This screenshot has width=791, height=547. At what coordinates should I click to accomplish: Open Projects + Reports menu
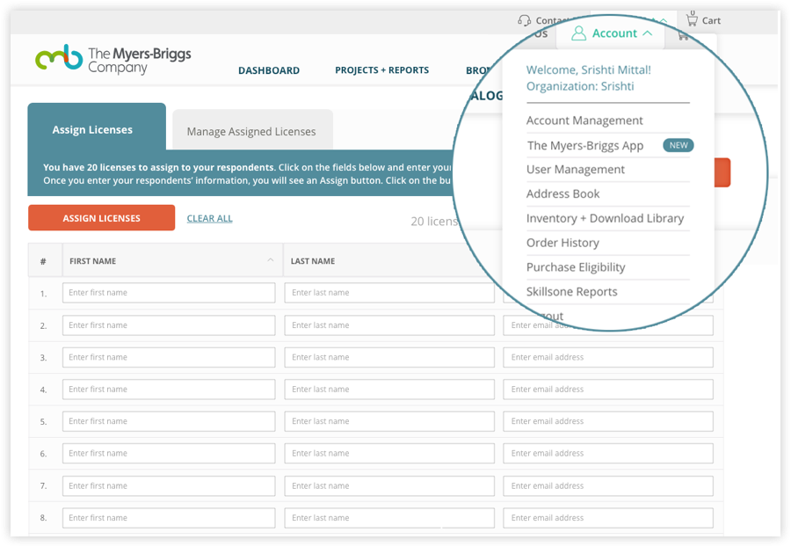pyautogui.click(x=382, y=70)
